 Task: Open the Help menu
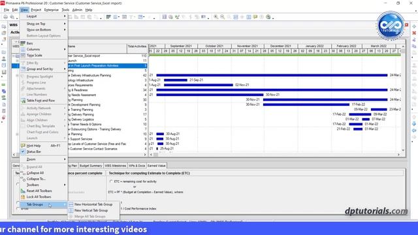[89, 10]
